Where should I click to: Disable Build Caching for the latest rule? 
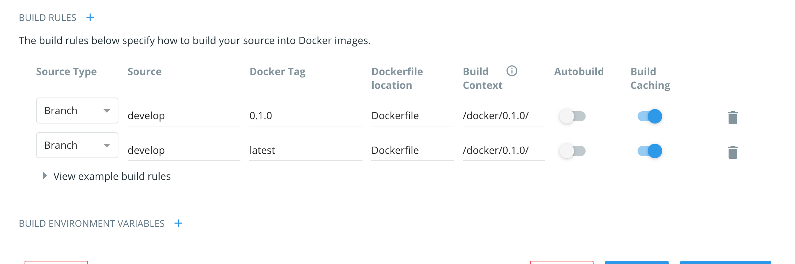650,151
